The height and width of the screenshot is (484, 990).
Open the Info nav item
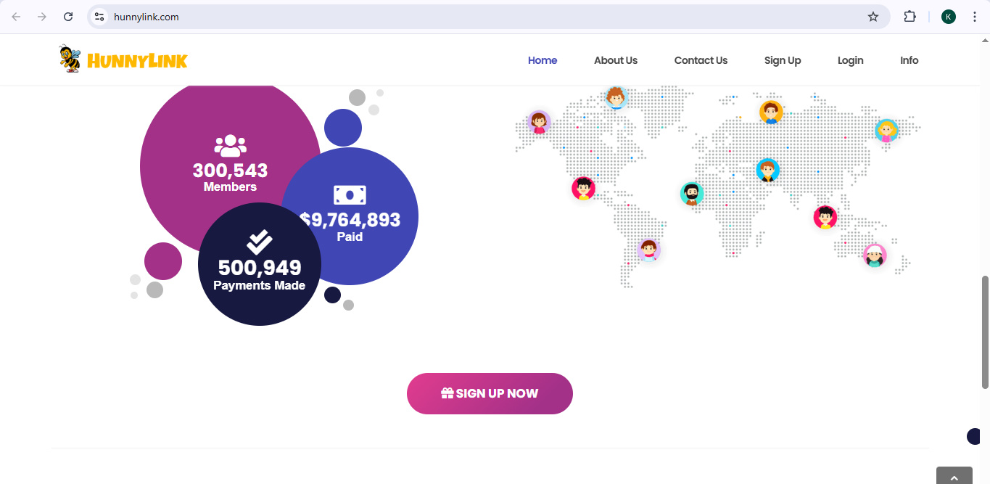pyautogui.click(x=909, y=60)
